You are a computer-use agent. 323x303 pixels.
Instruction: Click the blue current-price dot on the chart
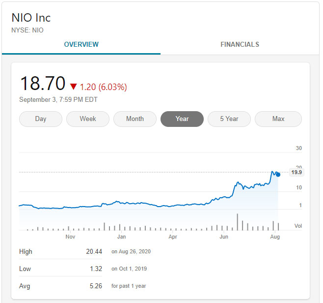[278, 174]
